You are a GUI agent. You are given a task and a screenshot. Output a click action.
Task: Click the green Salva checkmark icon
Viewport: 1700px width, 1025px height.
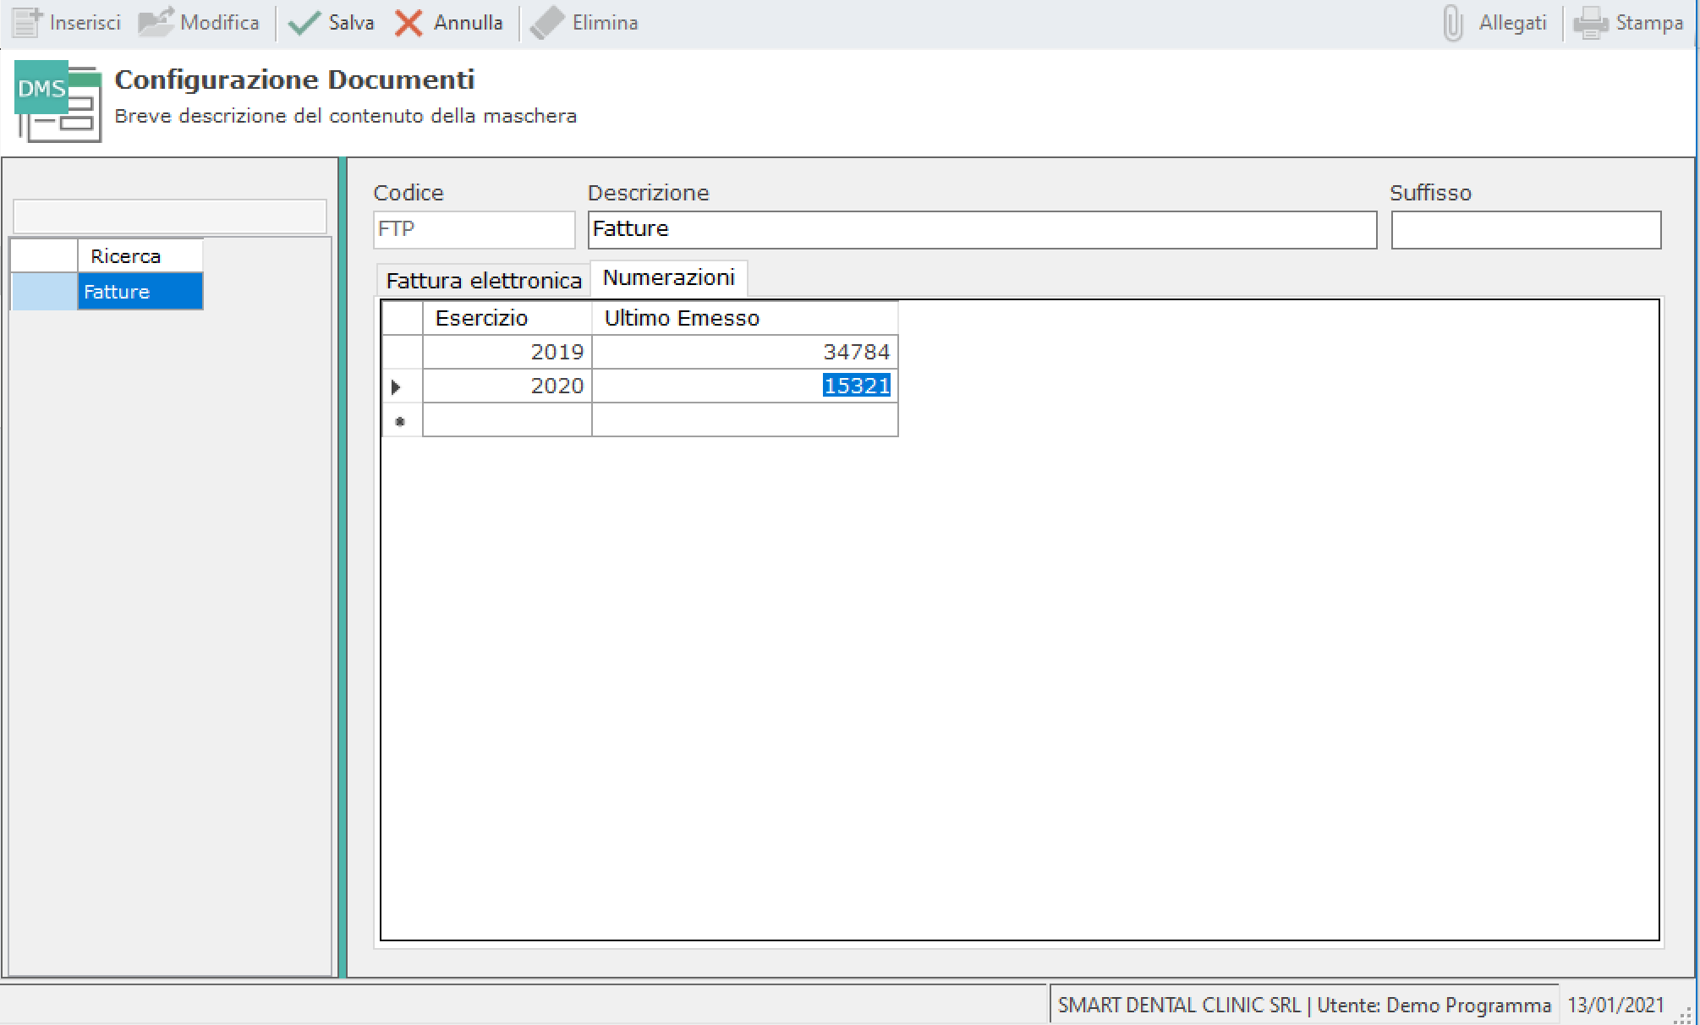(304, 23)
